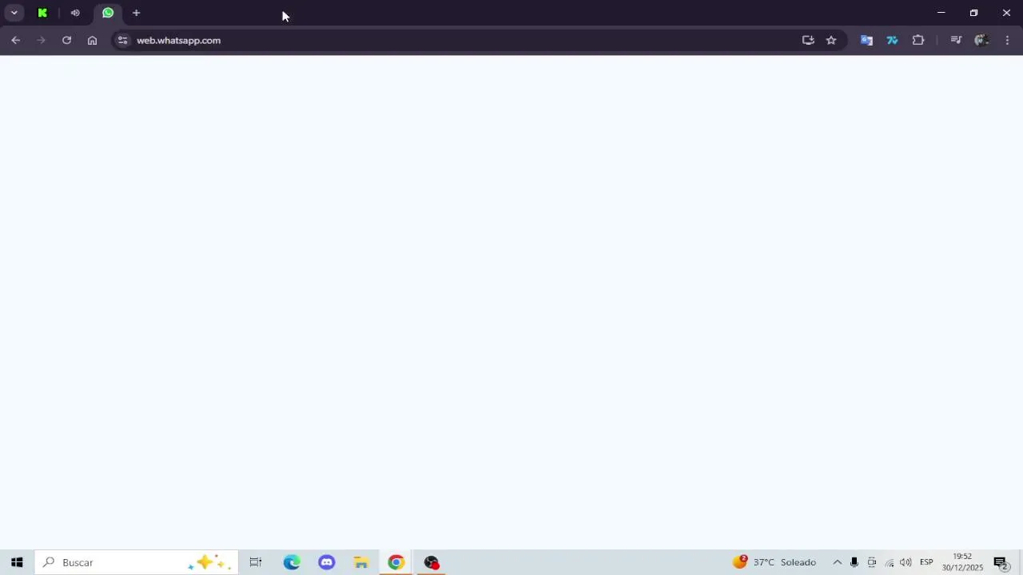The height and width of the screenshot is (575, 1023).
Task: Open Task View on the taskbar
Action: (x=256, y=562)
